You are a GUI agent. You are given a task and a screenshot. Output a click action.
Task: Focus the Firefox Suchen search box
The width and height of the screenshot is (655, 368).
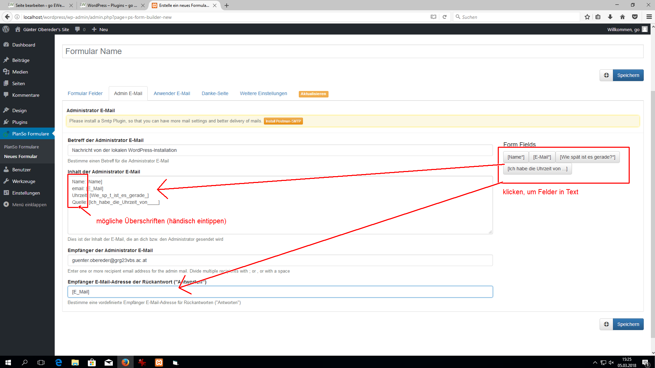point(517,17)
